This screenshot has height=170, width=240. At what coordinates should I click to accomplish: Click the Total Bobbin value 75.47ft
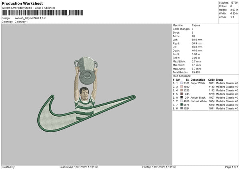point(196,72)
